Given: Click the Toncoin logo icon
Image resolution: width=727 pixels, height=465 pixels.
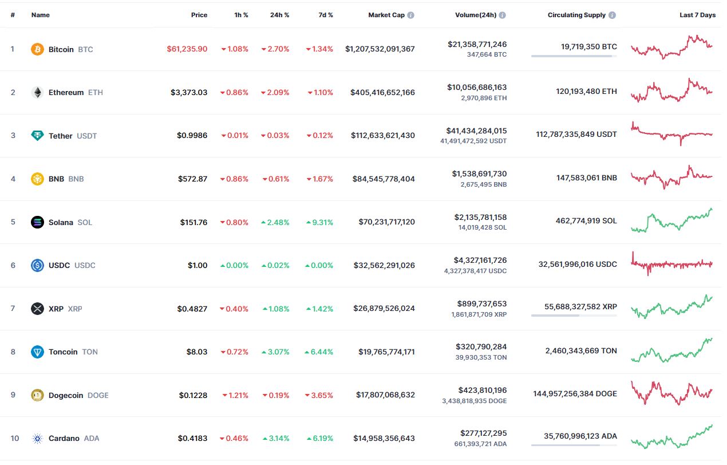Looking at the screenshot, I should 37,352.
